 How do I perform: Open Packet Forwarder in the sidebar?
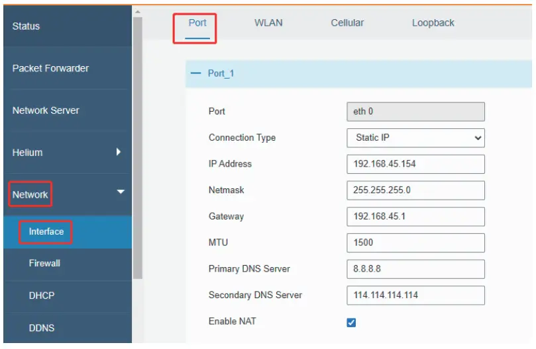(50, 68)
